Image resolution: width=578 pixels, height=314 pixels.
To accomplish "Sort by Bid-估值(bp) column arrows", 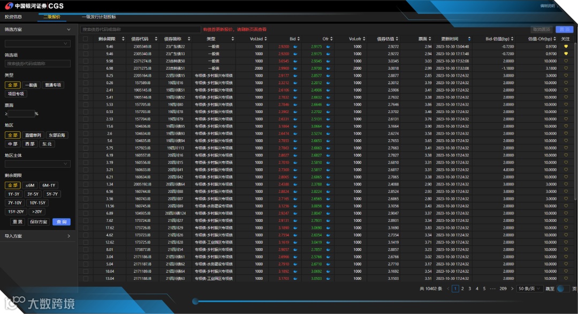I will pyautogui.click(x=512, y=39).
